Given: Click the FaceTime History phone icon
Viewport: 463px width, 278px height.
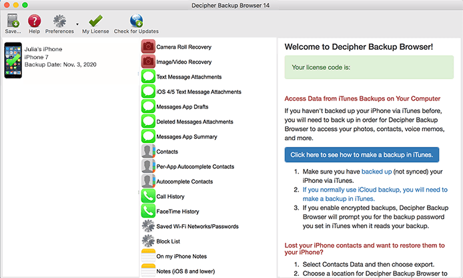Looking at the screenshot, I should click(x=148, y=211).
